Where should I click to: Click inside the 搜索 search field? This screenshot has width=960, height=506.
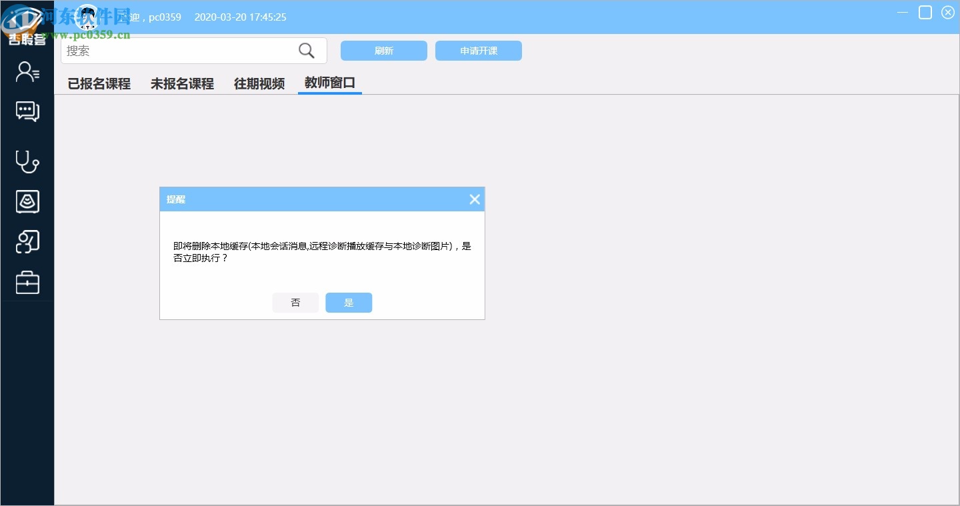click(180, 50)
